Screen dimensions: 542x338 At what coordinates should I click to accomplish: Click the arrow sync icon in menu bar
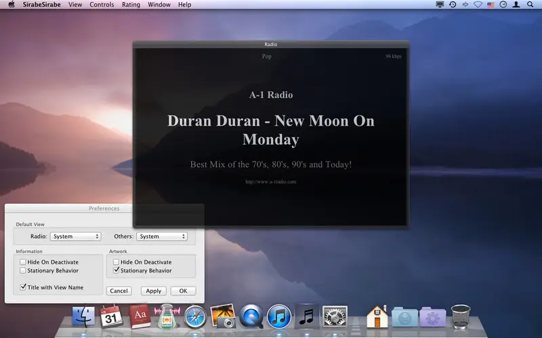(465, 5)
